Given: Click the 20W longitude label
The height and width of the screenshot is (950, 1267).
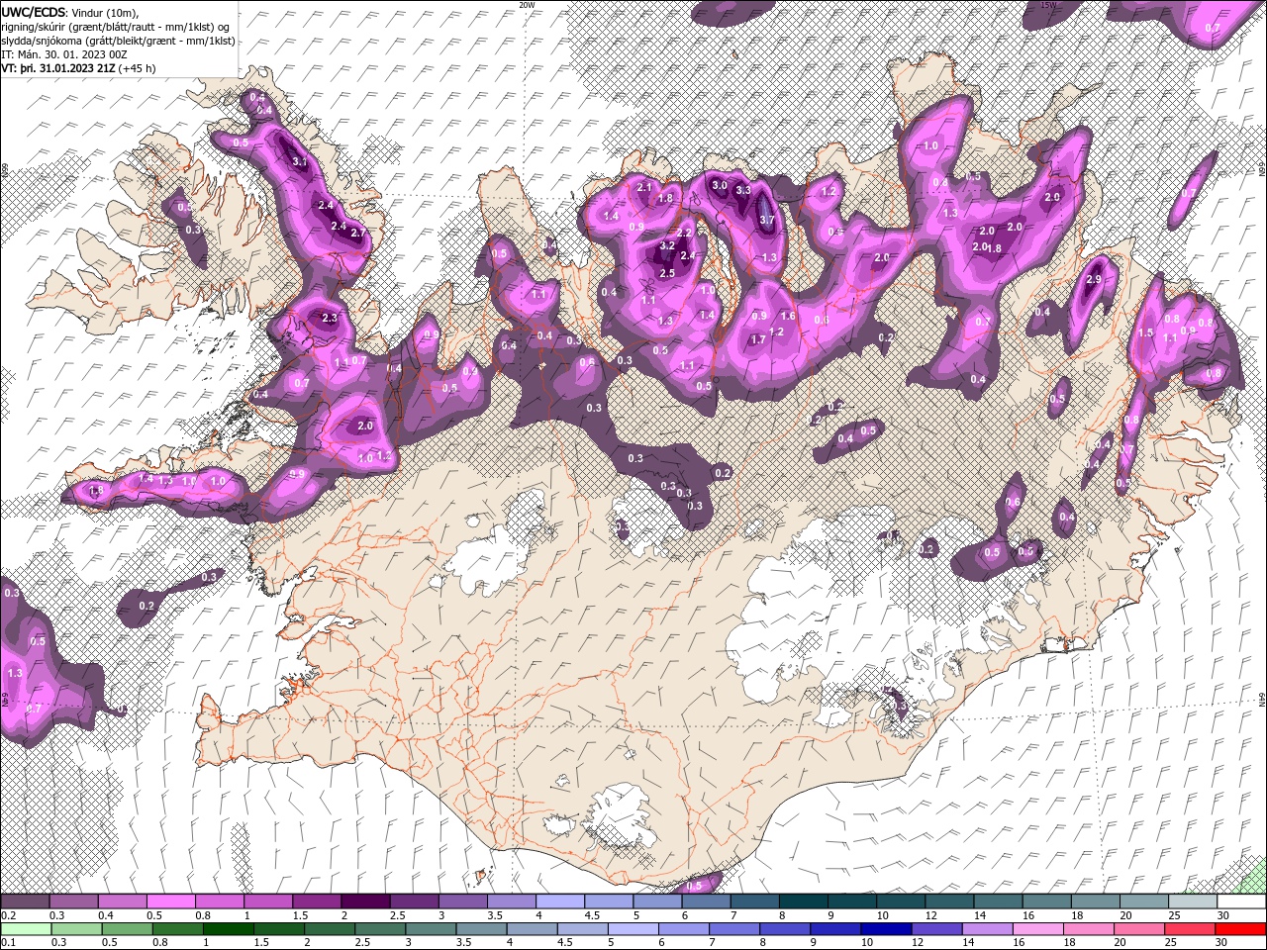Looking at the screenshot, I should coord(527,5).
